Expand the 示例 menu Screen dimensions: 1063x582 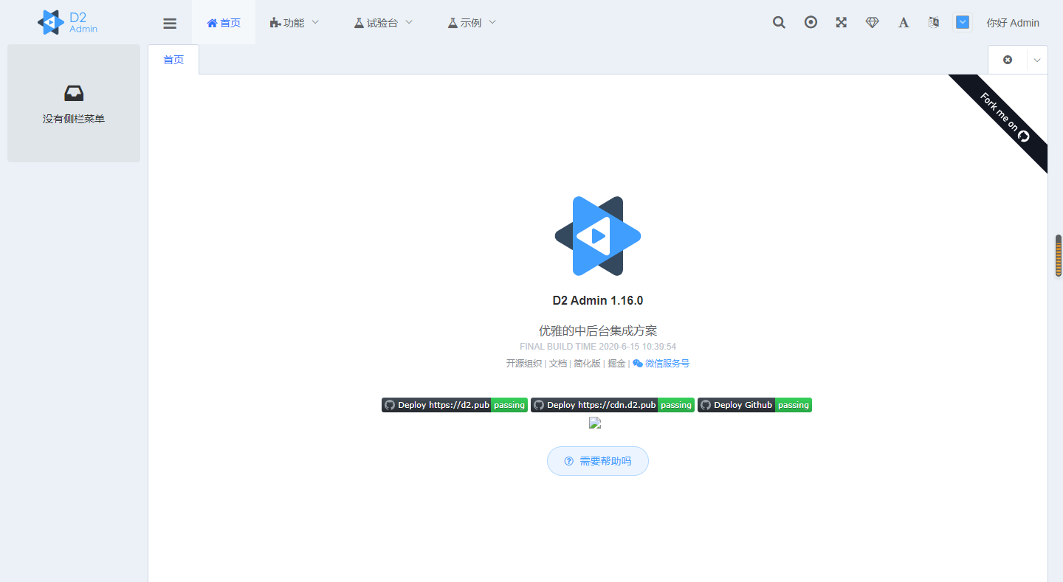pyautogui.click(x=472, y=23)
